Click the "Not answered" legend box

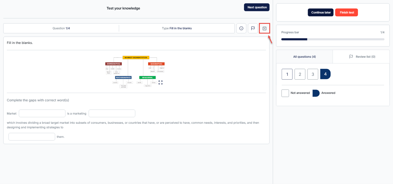pyautogui.click(x=285, y=93)
